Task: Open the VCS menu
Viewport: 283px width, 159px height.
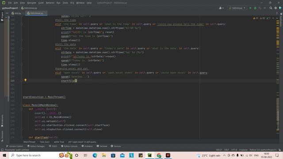Action: (x=72, y=3)
